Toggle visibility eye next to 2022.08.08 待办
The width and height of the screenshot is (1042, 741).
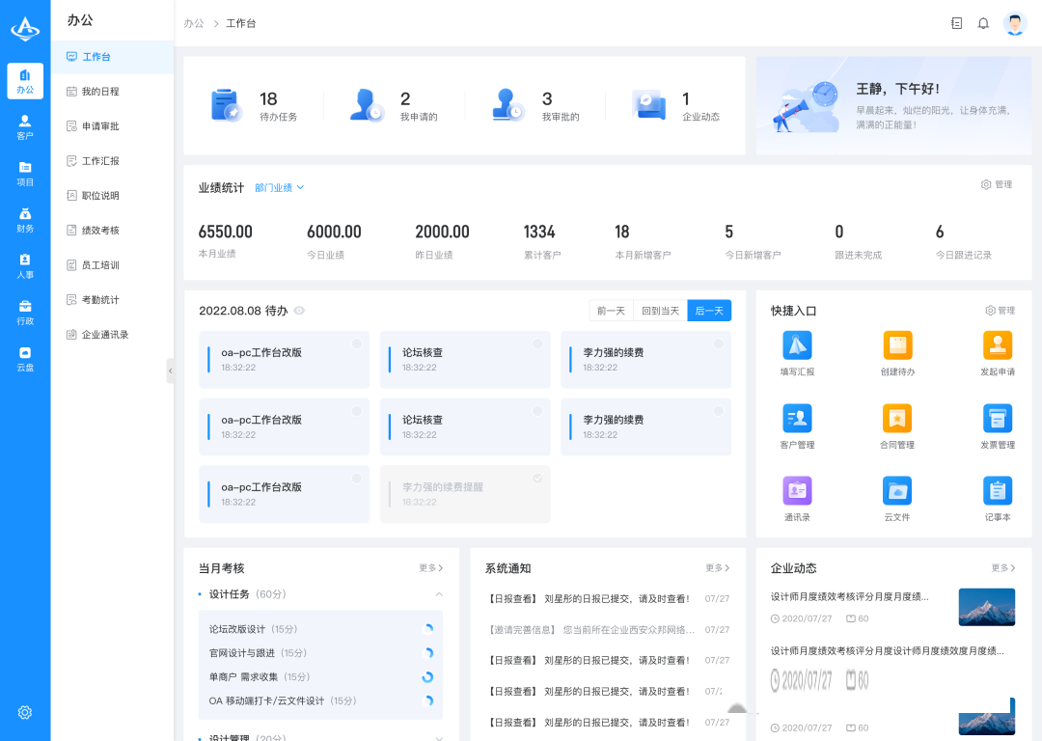(x=299, y=311)
